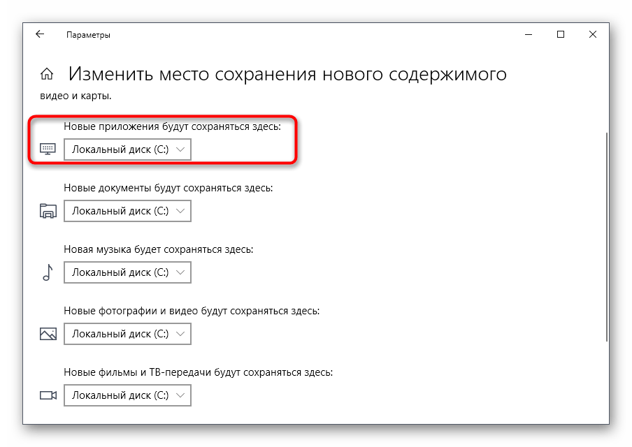Screen dimensions: 632x447
Task: Maximize the Параметры window
Action: (560, 34)
